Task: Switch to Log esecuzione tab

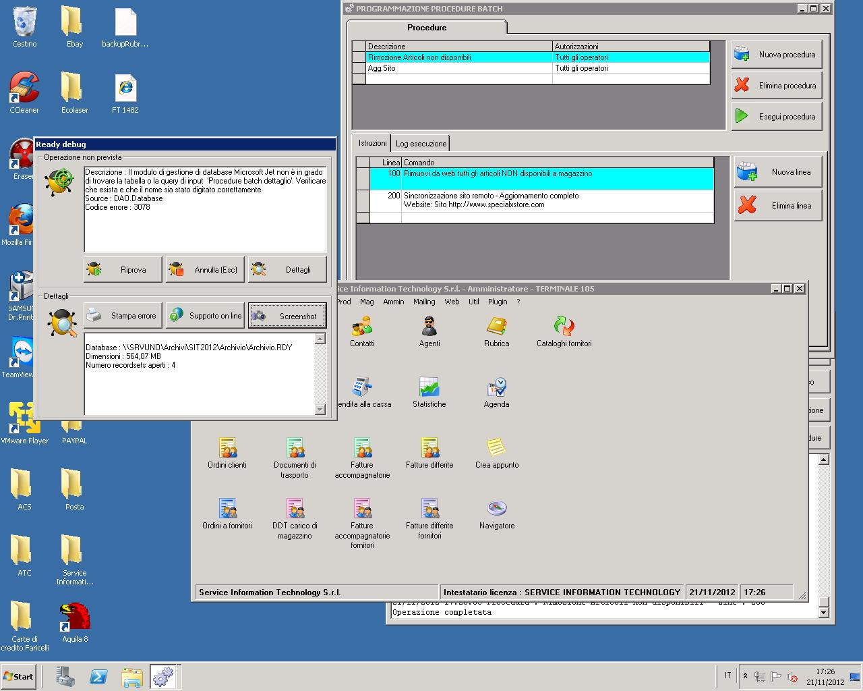Action: 421,144
